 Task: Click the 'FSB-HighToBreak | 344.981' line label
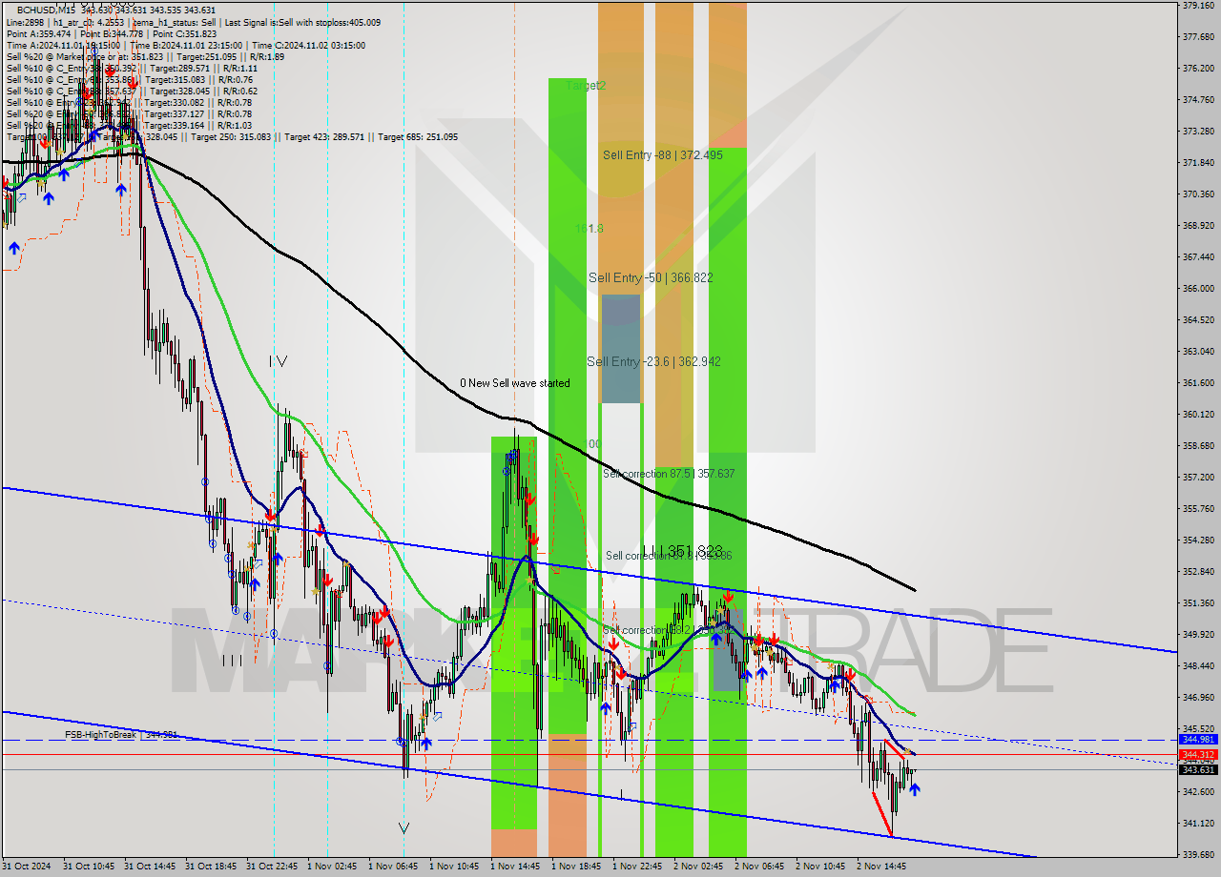[x=121, y=734]
